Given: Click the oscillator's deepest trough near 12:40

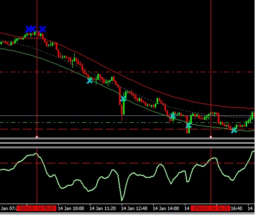Looking at the screenshot, I should pos(122,200).
